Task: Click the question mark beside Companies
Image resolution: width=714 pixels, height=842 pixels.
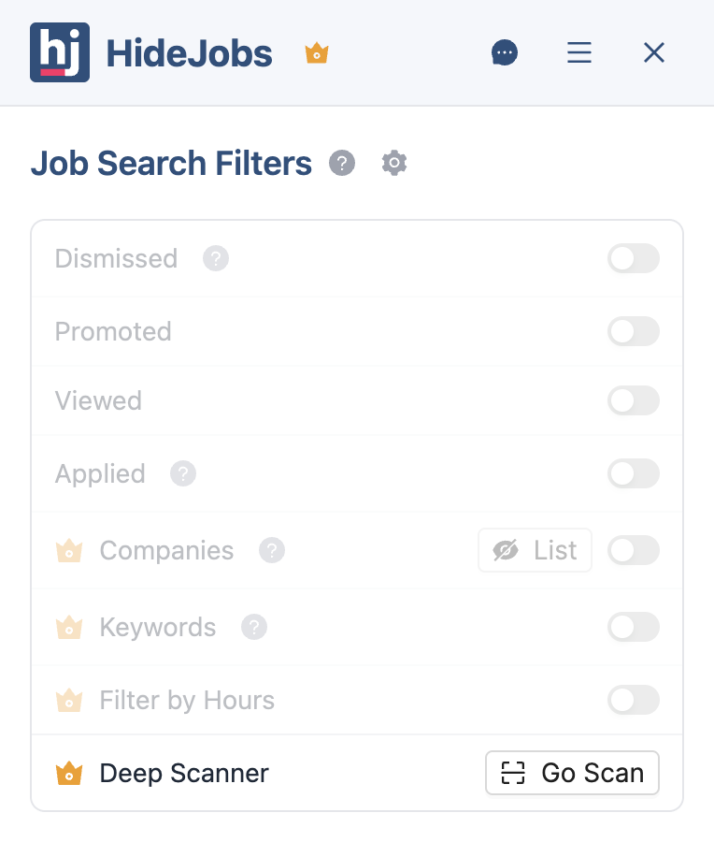Action: (x=271, y=550)
